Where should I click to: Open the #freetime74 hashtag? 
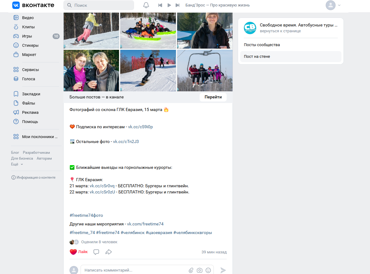point(108,232)
